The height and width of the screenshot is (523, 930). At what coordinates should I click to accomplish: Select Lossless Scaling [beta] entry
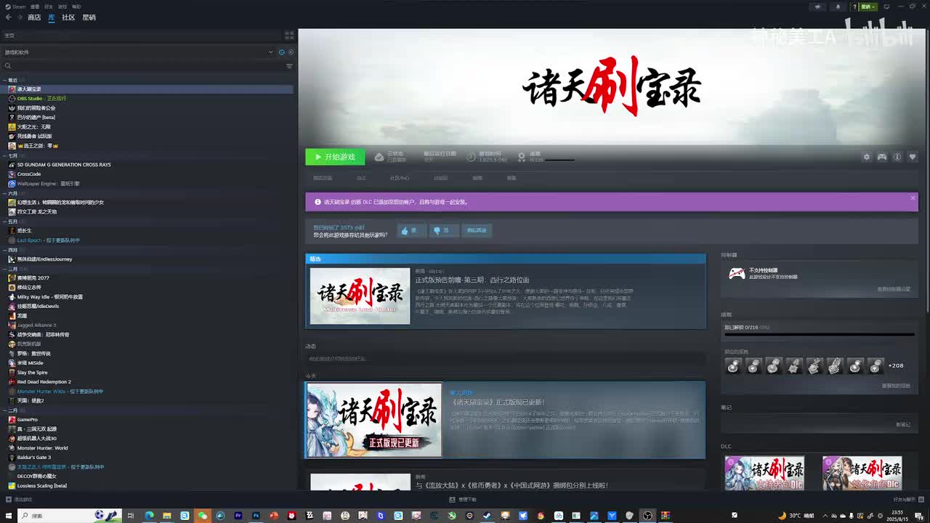tap(148, 486)
